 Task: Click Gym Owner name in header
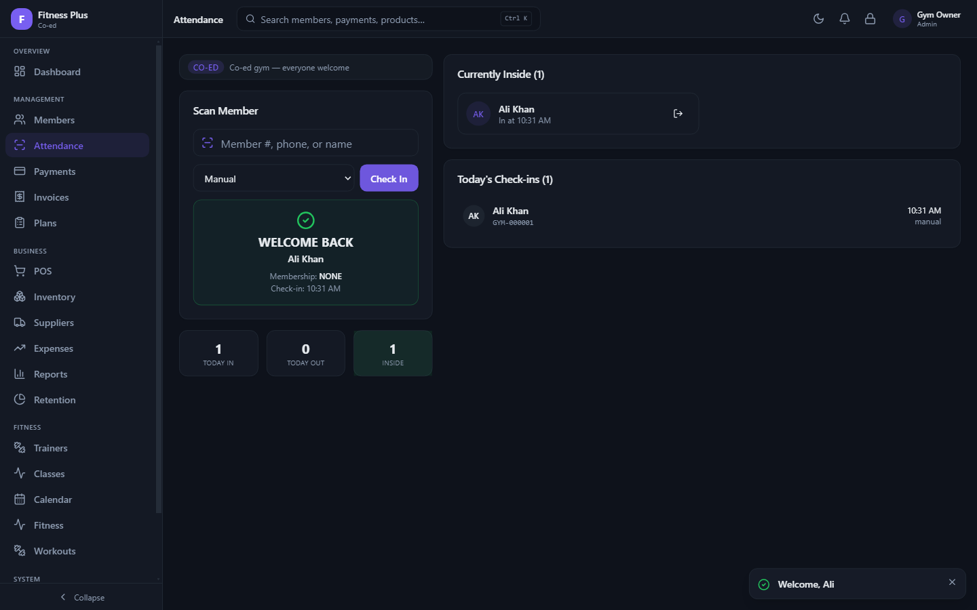point(938,15)
